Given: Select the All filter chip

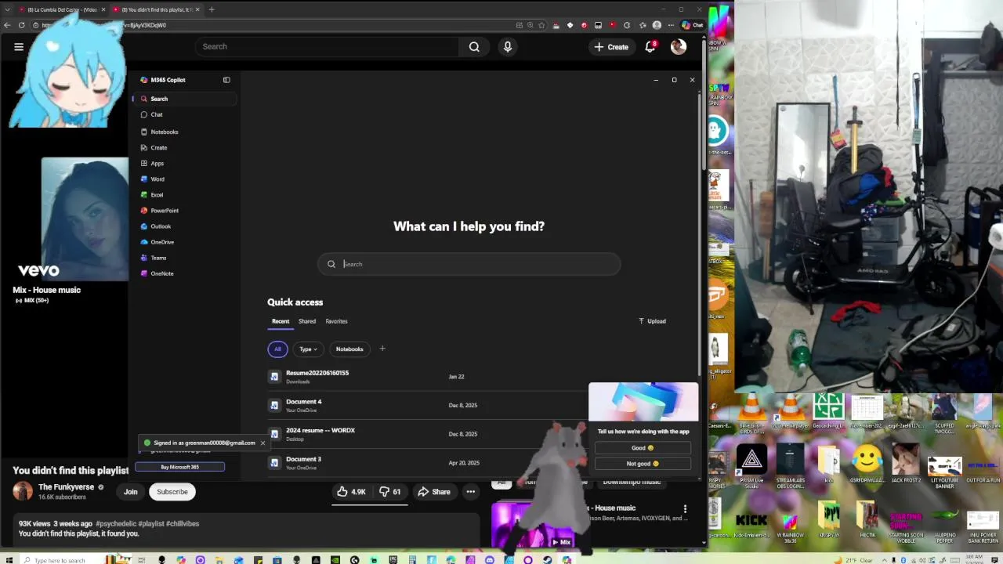Looking at the screenshot, I should pyautogui.click(x=277, y=349).
